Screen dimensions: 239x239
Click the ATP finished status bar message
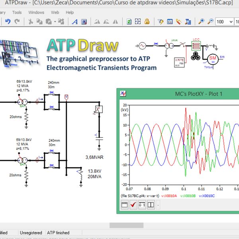tap(58, 233)
